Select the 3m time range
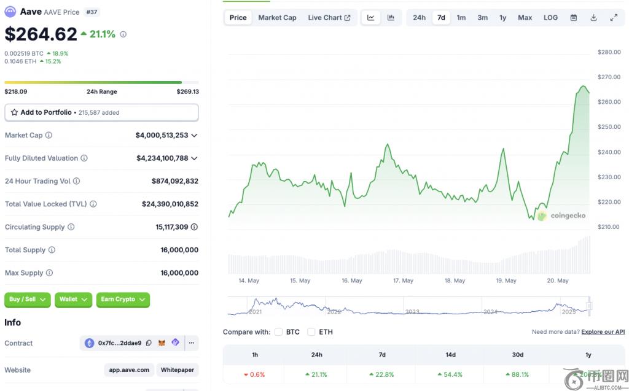This screenshot has width=629, height=391. [x=483, y=18]
